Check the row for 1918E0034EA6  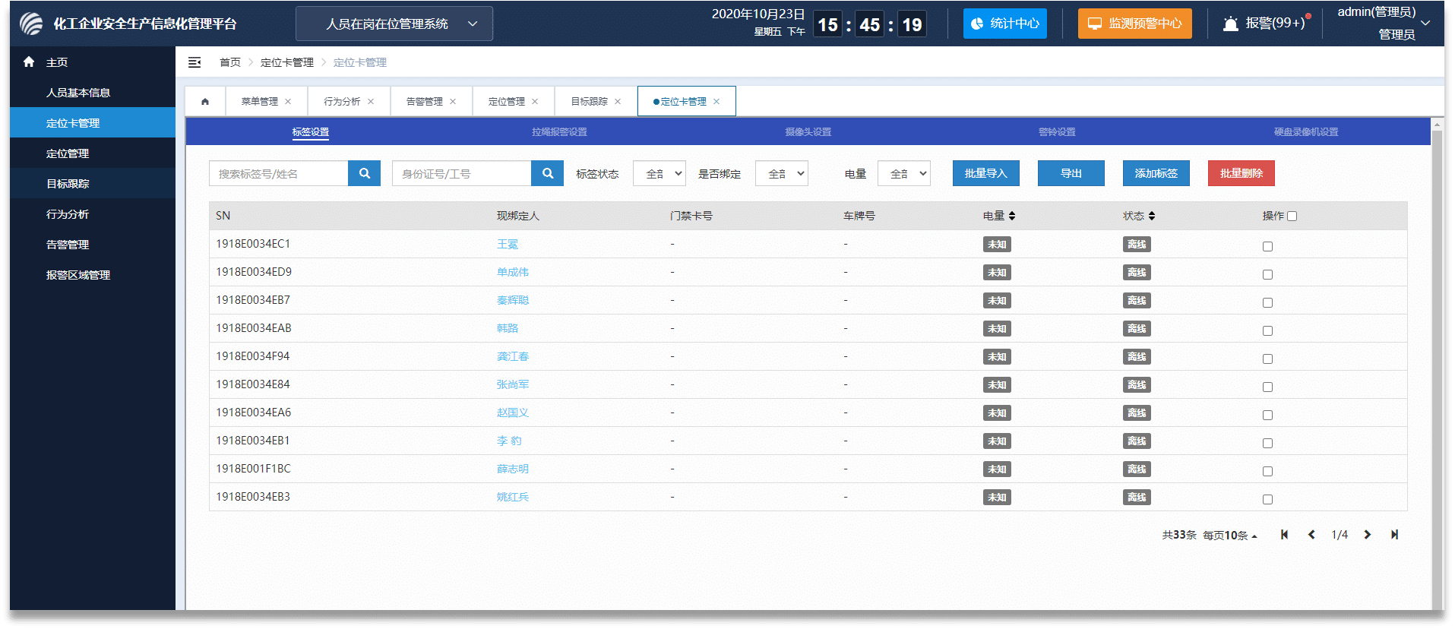(x=1267, y=415)
